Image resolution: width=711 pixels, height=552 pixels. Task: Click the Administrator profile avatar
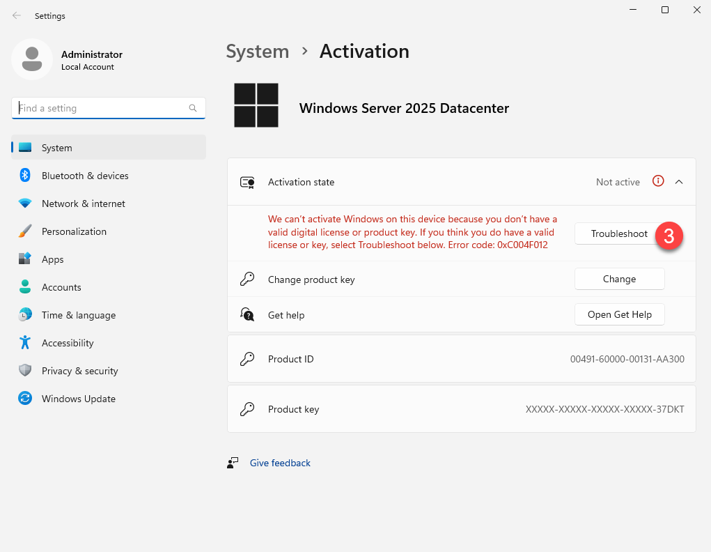click(31, 60)
